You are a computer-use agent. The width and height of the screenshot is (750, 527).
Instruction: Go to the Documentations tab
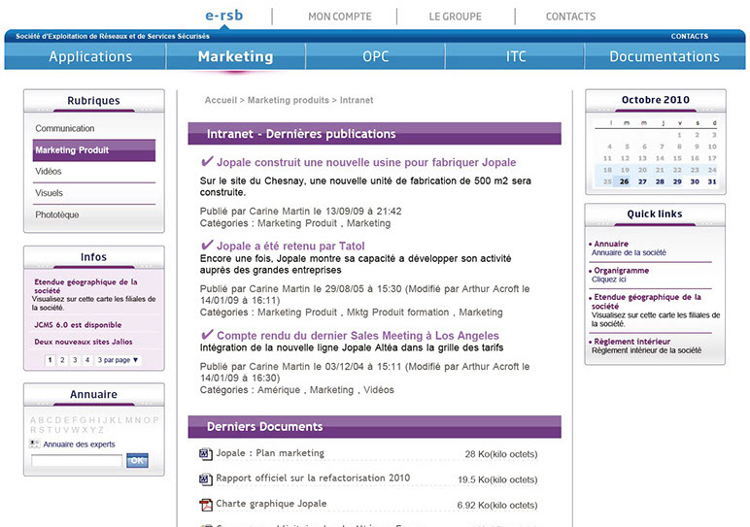(665, 56)
